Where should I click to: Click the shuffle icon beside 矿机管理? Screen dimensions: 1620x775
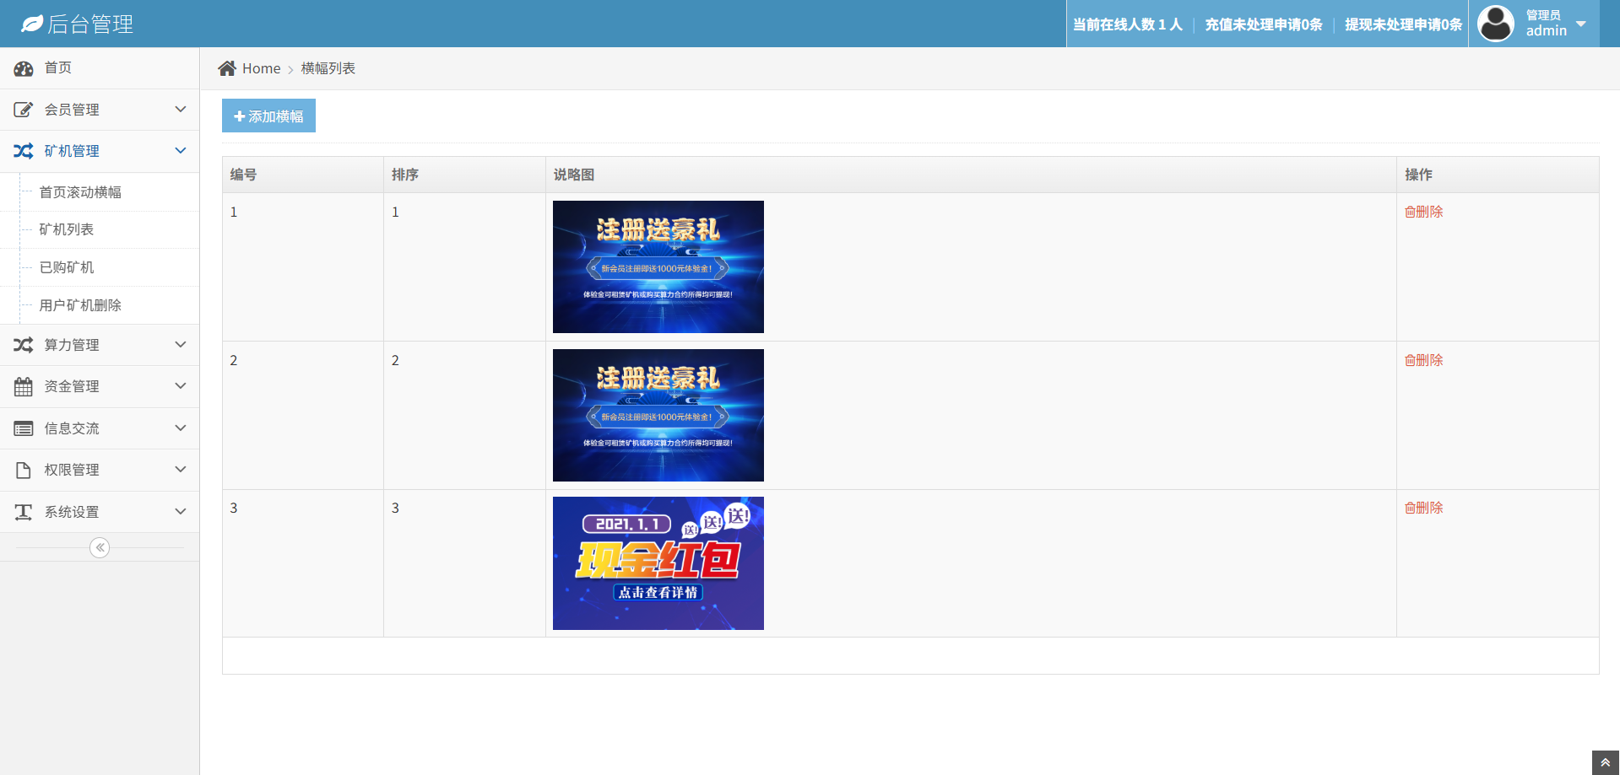pos(24,151)
